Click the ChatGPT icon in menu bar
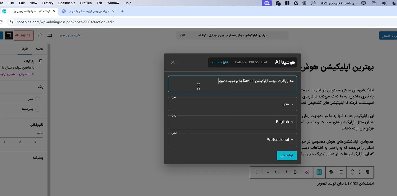 pyautogui.click(x=304, y=3)
